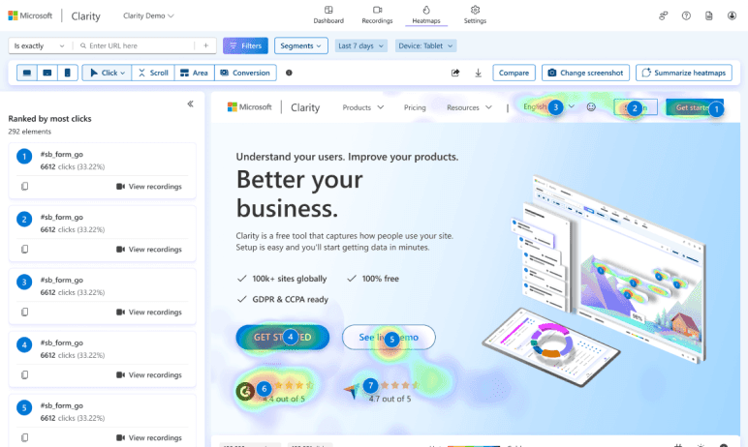Screen dimensions: 748x447
Task: View recordings for ranked element 5
Action: tap(149, 437)
